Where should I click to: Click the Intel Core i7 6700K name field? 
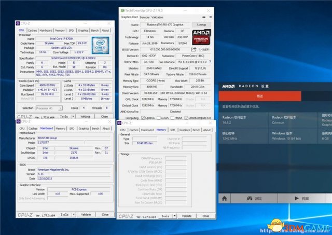point(62,39)
